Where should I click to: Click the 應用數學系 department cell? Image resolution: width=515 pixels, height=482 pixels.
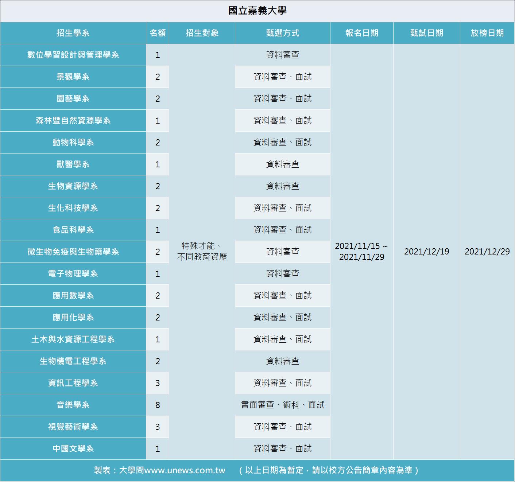coord(73,296)
